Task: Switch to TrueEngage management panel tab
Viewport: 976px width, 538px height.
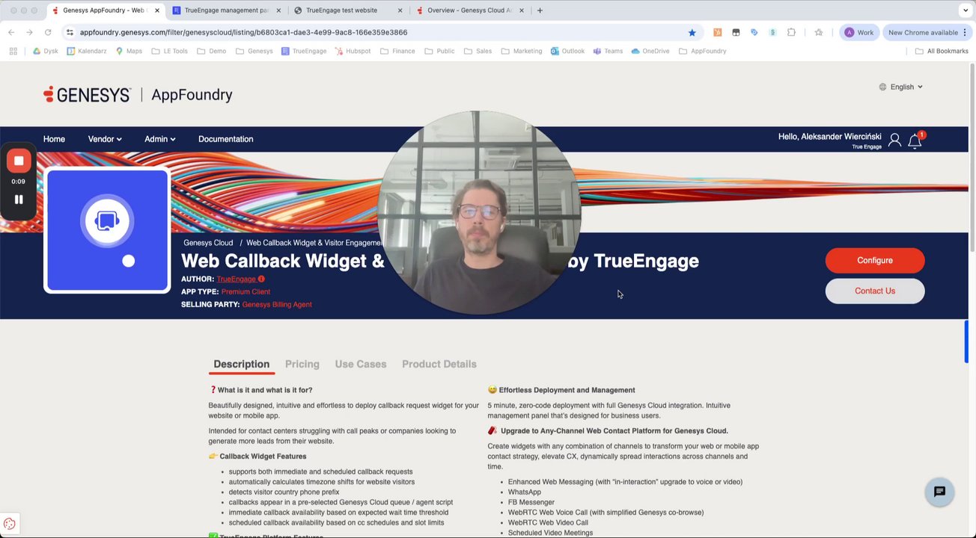Action: click(x=226, y=10)
